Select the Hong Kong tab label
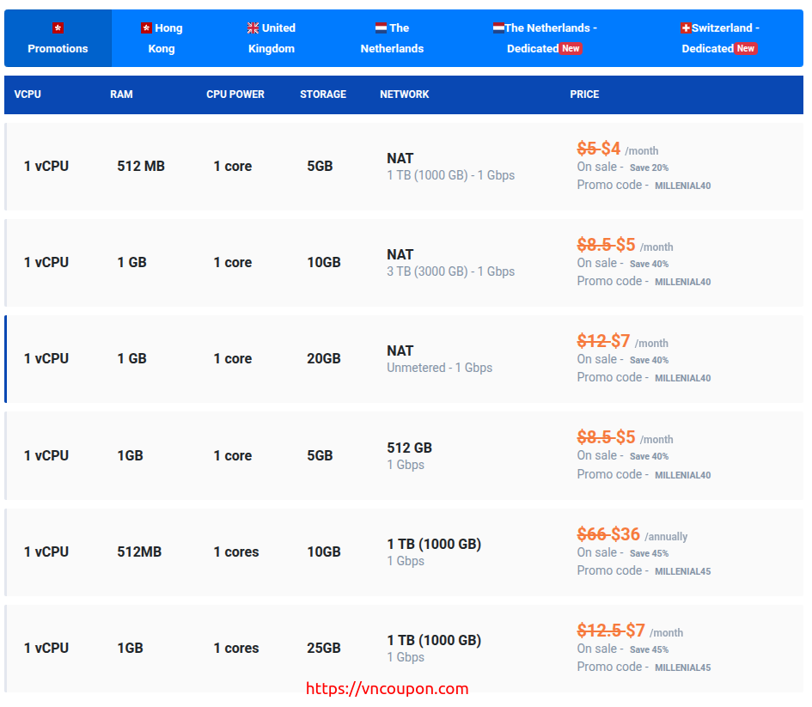Image resolution: width=812 pixels, height=707 pixels. click(x=162, y=39)
